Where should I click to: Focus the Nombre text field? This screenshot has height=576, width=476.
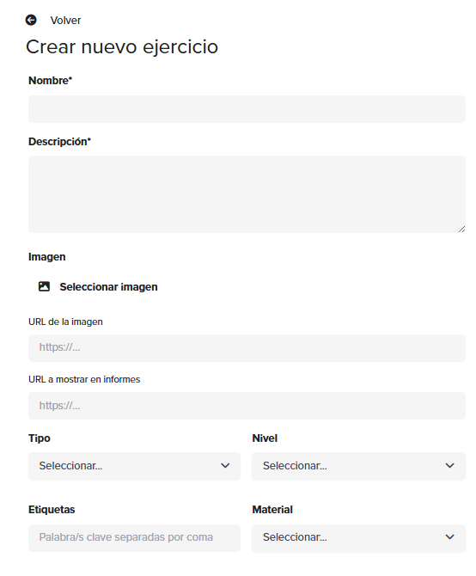247,109
